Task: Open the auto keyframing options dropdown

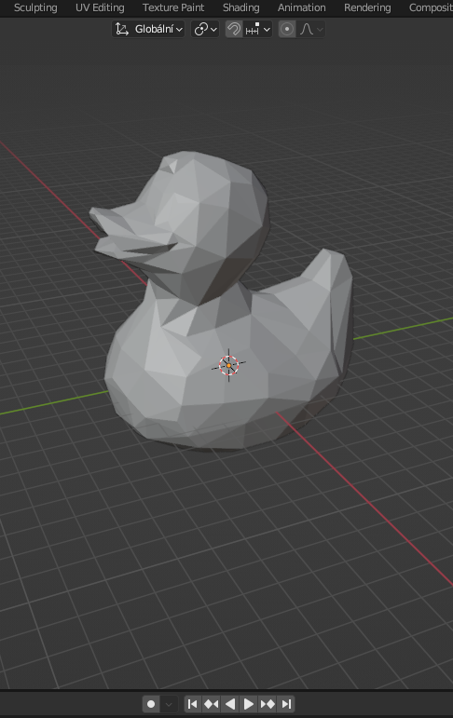Action: click(169, 704)
